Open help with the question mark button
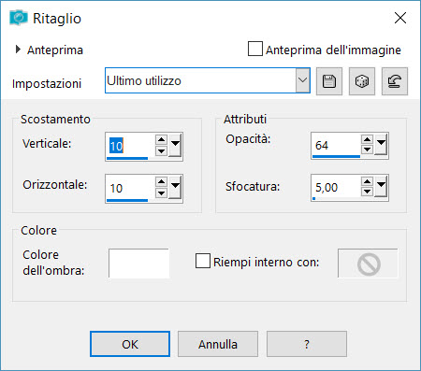The image size is (421, 371). pyautogui.click(x=307, y=344)
